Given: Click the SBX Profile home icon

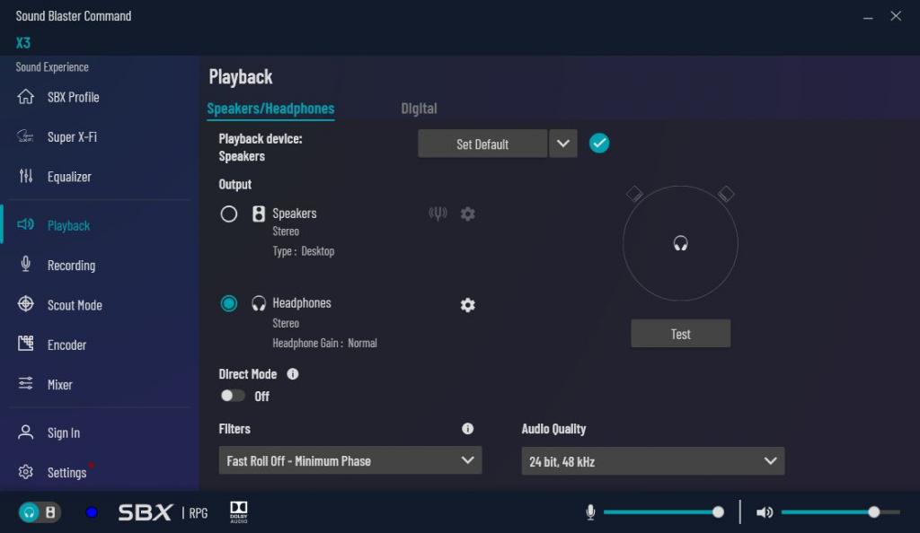Looking at the screenshot, I should [x=25, y=97].
